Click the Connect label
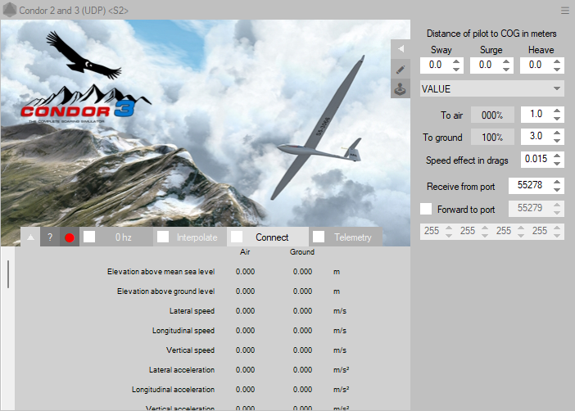Image resolution: width=575 pixels, height=411 pixels. [272, 237]
